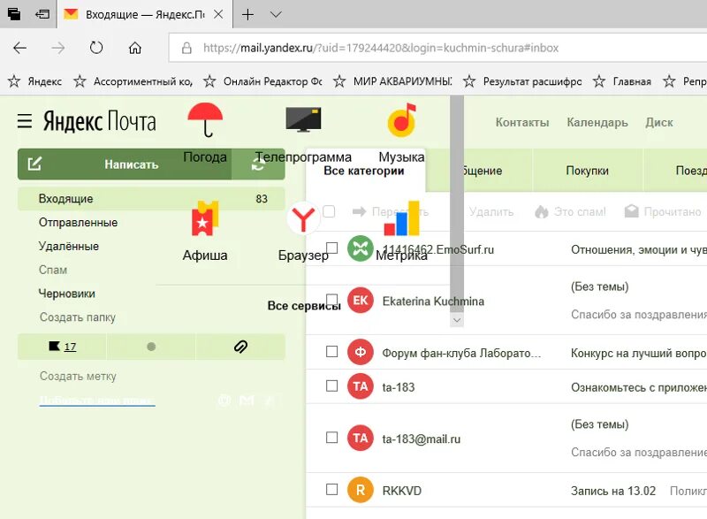Click the services panel scroll-down arrow
Viewport: 707px width, 519px height.
(457, 320)
